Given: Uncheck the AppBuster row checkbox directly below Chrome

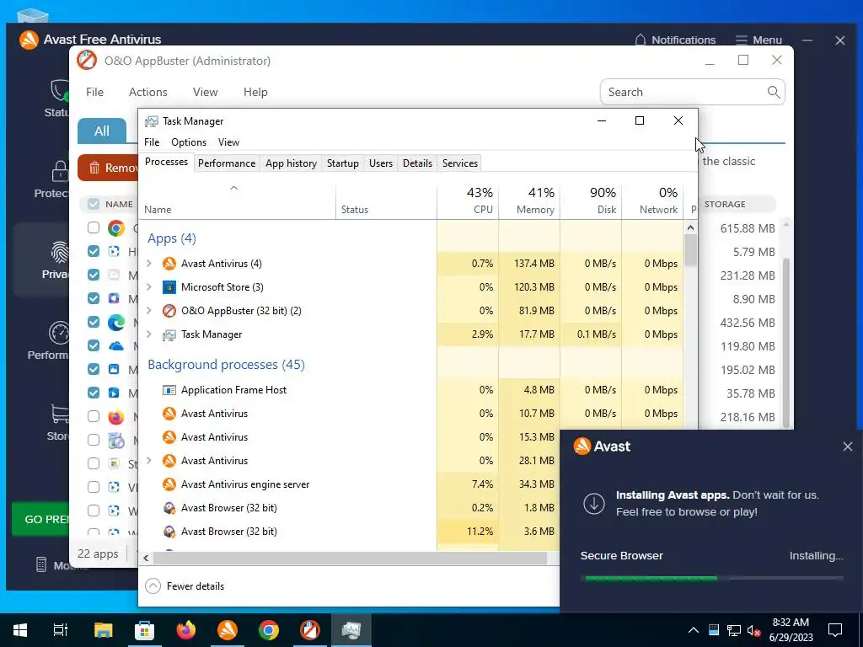Looking at the screenshot, I should [94, 251].
